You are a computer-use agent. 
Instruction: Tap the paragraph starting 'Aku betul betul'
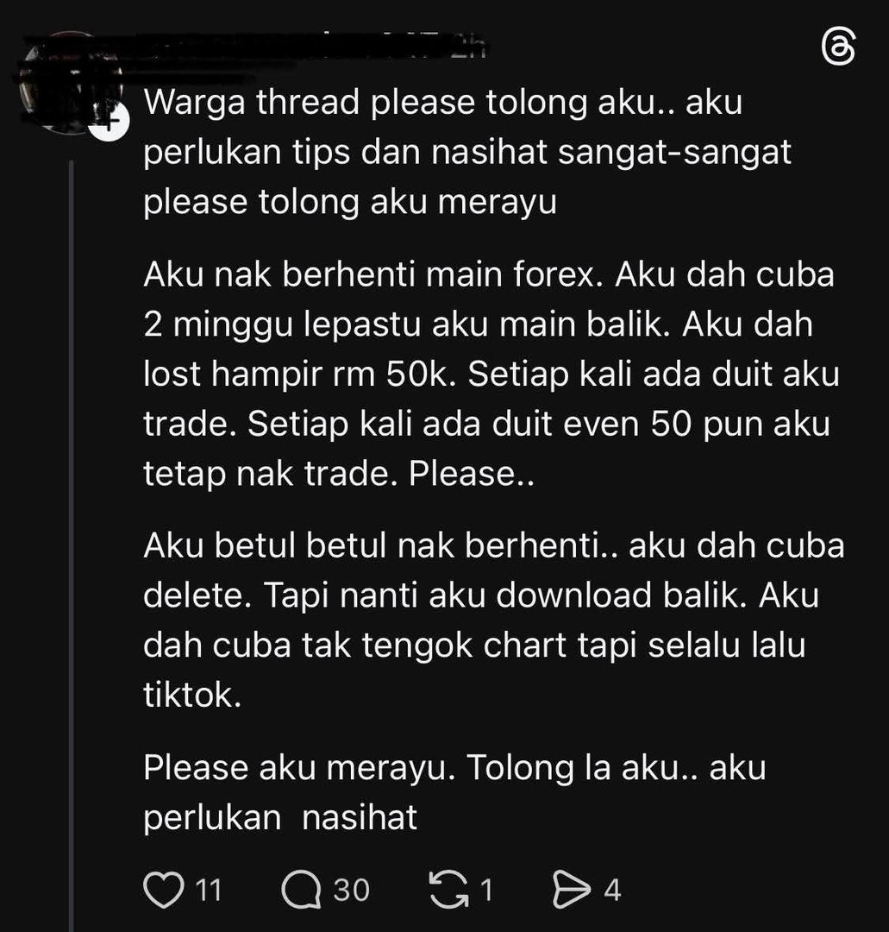[x=494, y=620]
